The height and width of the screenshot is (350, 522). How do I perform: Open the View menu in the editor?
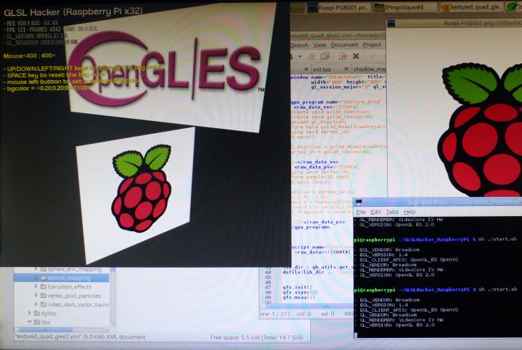pos(319,45)
